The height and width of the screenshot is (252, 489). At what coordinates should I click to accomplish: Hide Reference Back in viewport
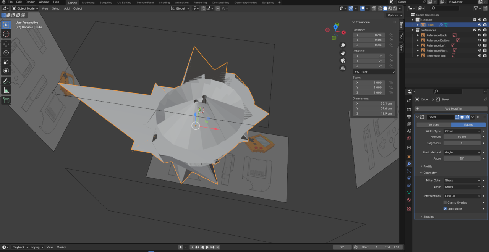[x=479, y=35]
